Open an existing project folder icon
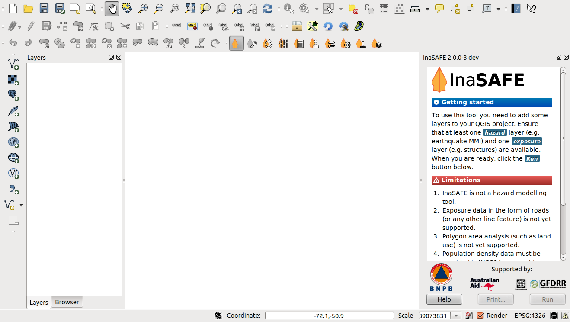This screenshot has height=322, width=570. click(28, 8)
